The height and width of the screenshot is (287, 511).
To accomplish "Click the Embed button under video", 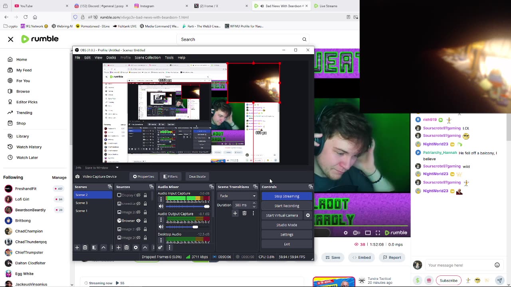I will click(361, 258).
